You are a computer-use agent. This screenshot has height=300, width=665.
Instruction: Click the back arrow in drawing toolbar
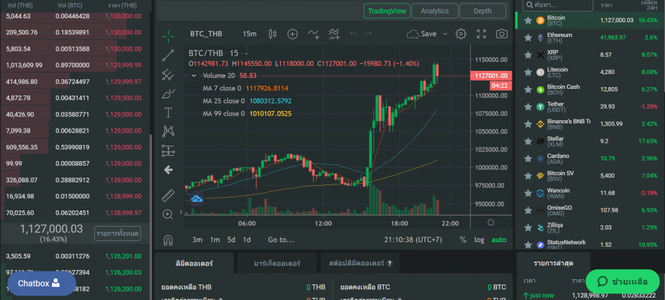point(168,170)
